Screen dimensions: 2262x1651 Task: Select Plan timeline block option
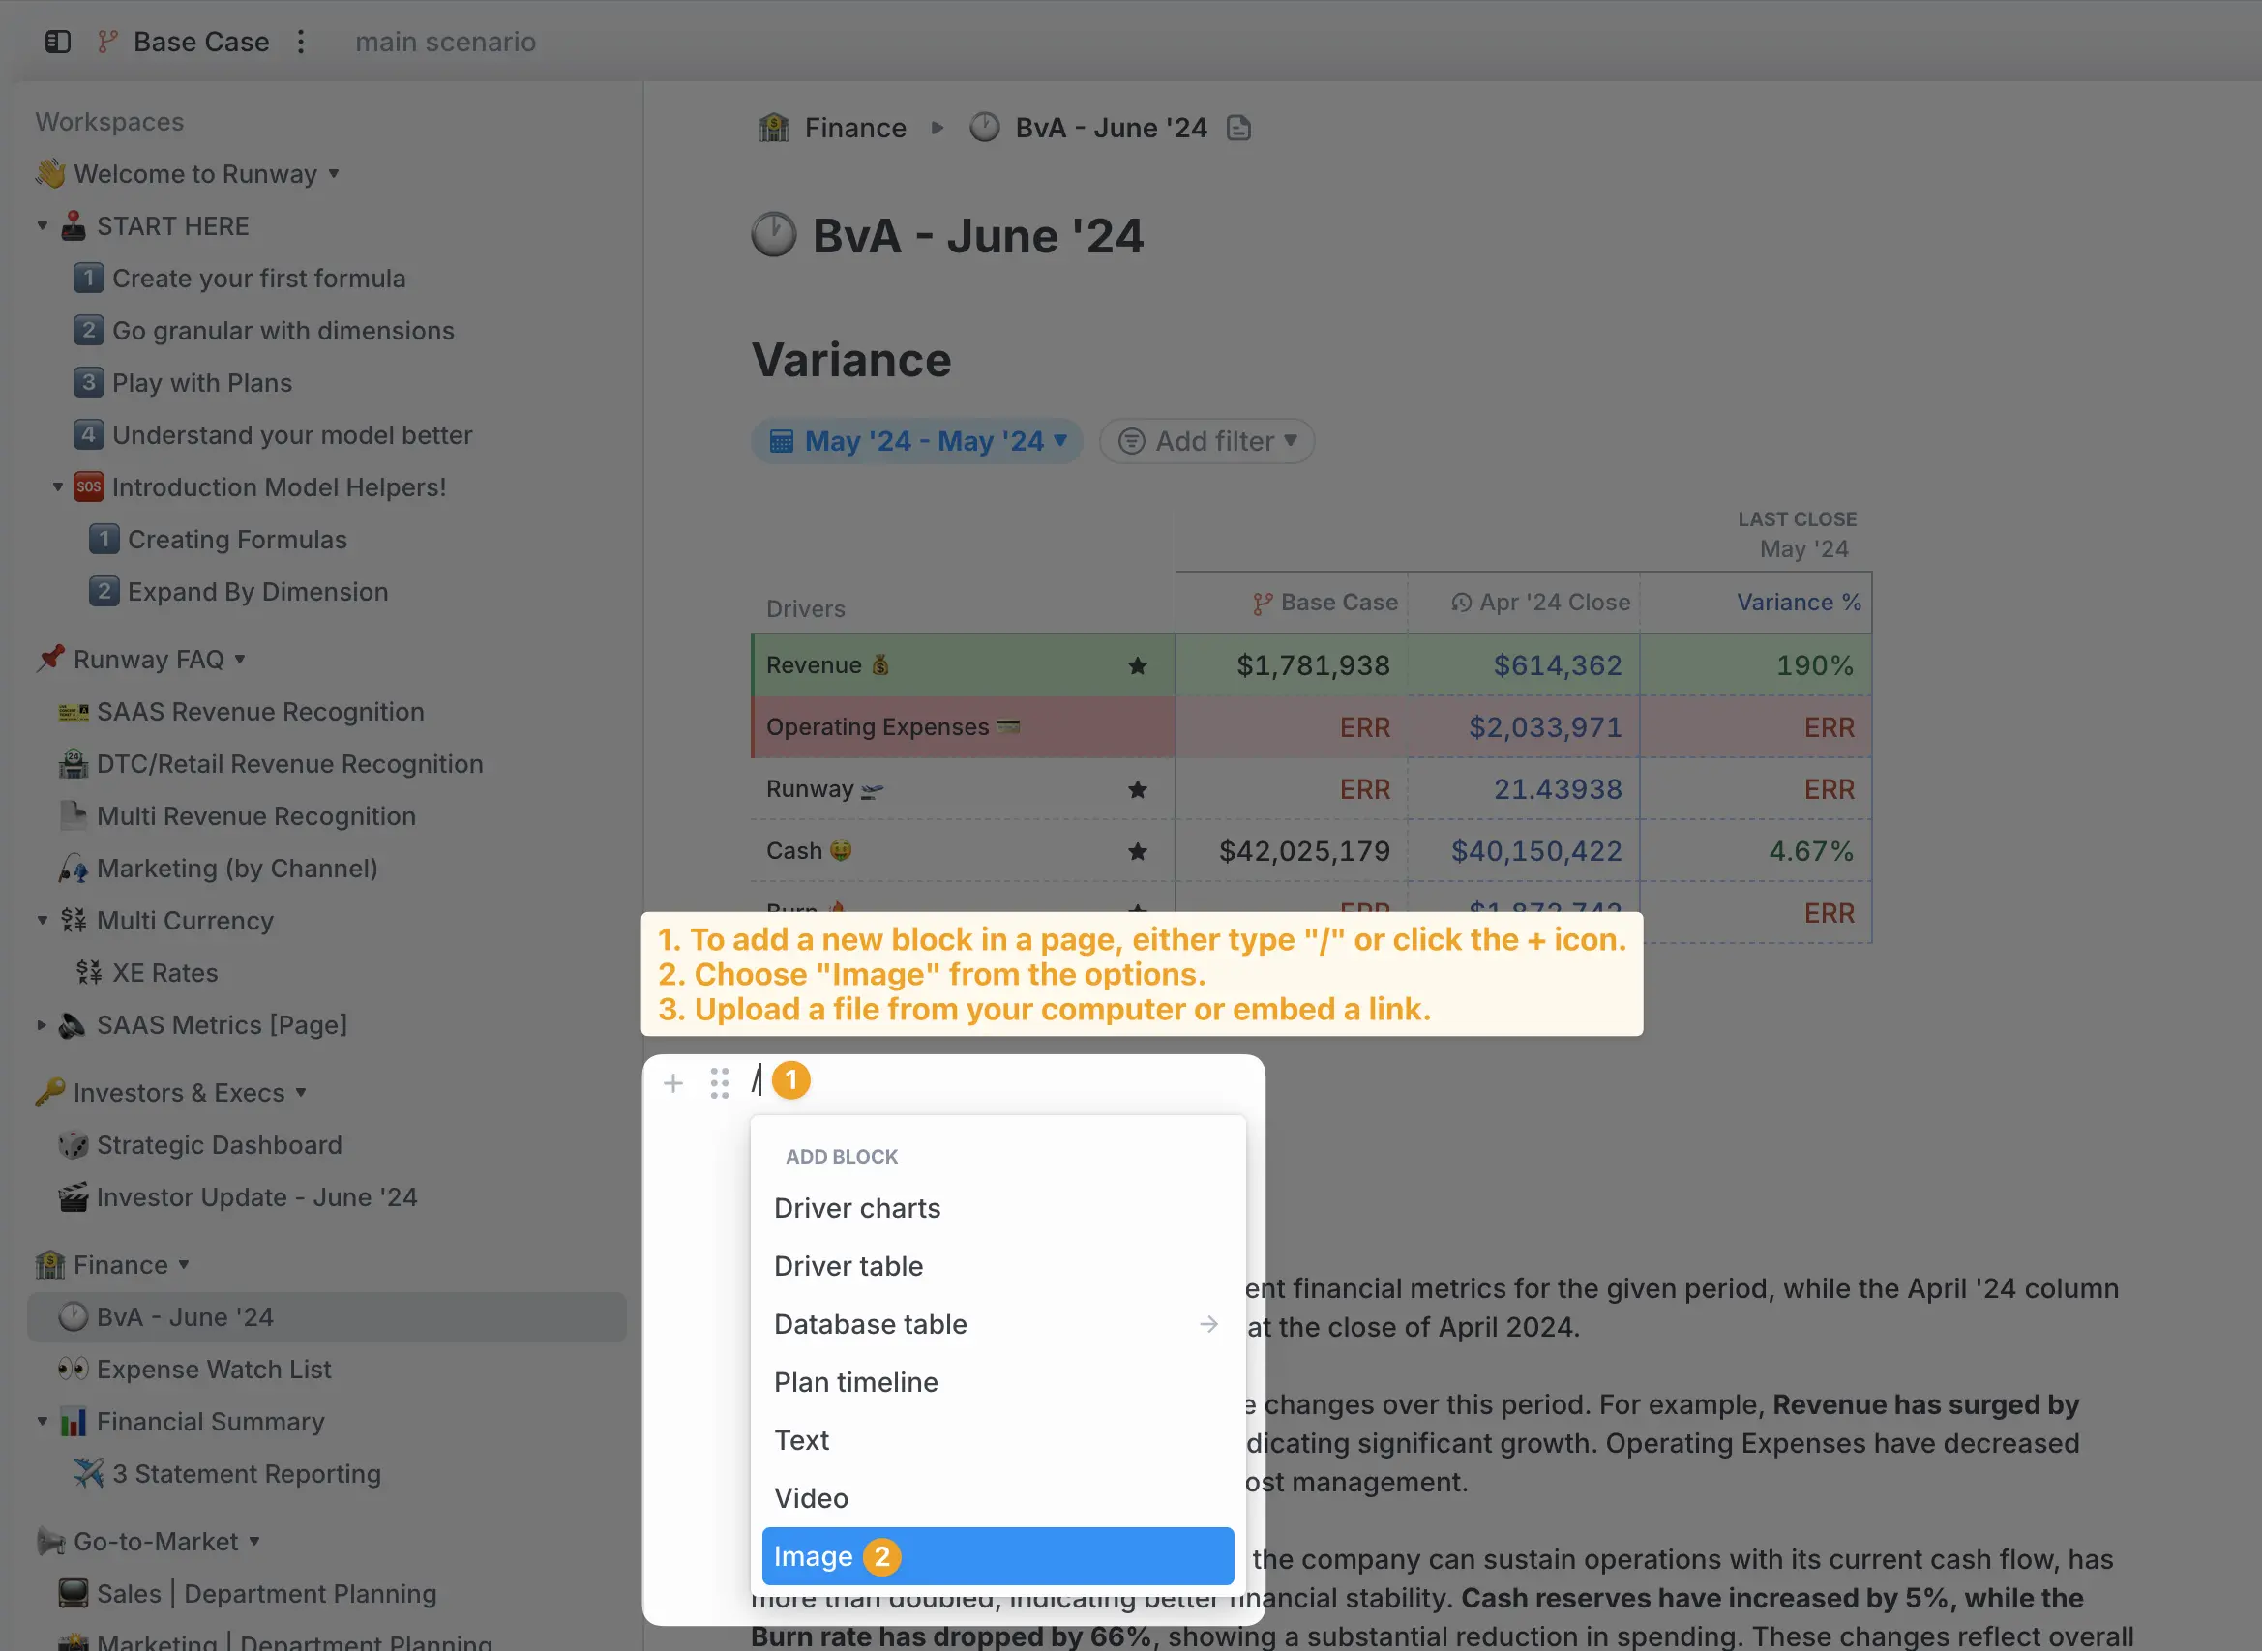pyautogui.click(x=997, y=1382)
